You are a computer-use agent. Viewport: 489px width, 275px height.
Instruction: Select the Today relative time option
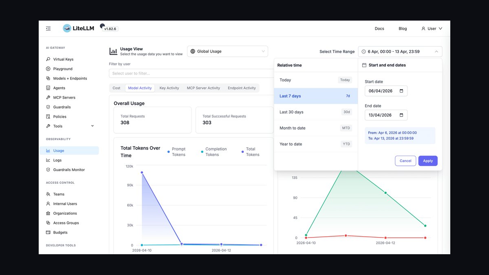(x=316, y=80)
